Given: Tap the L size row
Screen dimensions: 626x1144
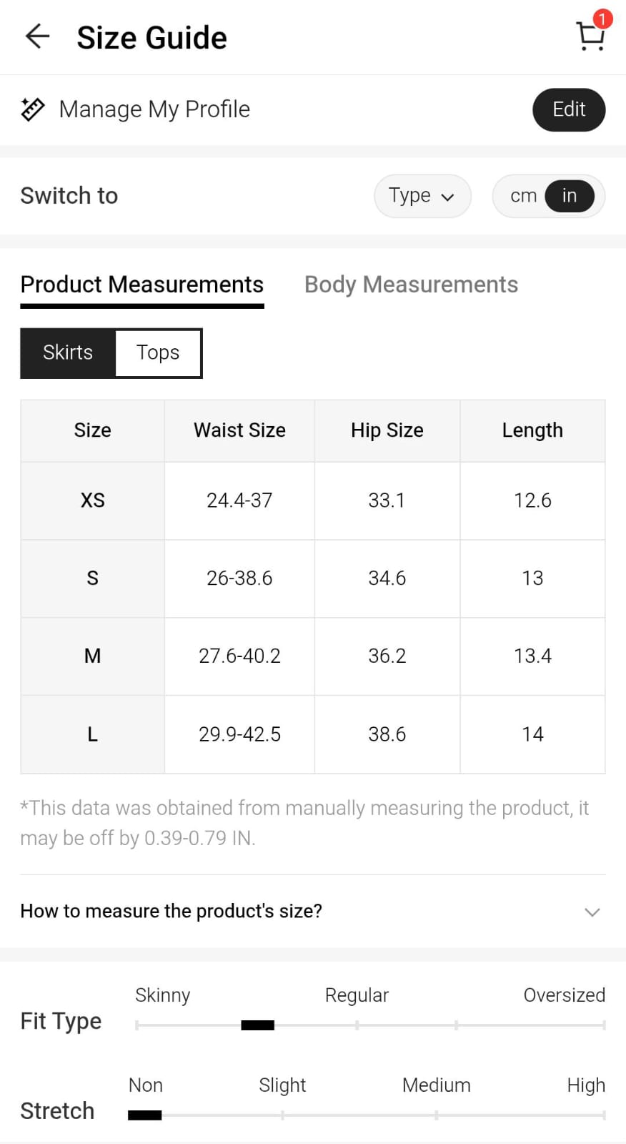Looking at the screenshot, I should coord(93,734).
